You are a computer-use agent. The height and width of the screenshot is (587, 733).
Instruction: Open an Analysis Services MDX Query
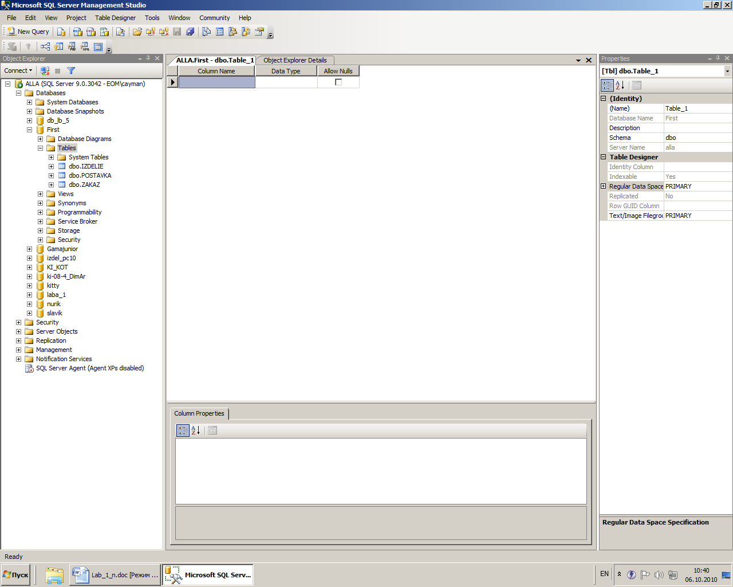pyautogui.click(x=78, y=32)
